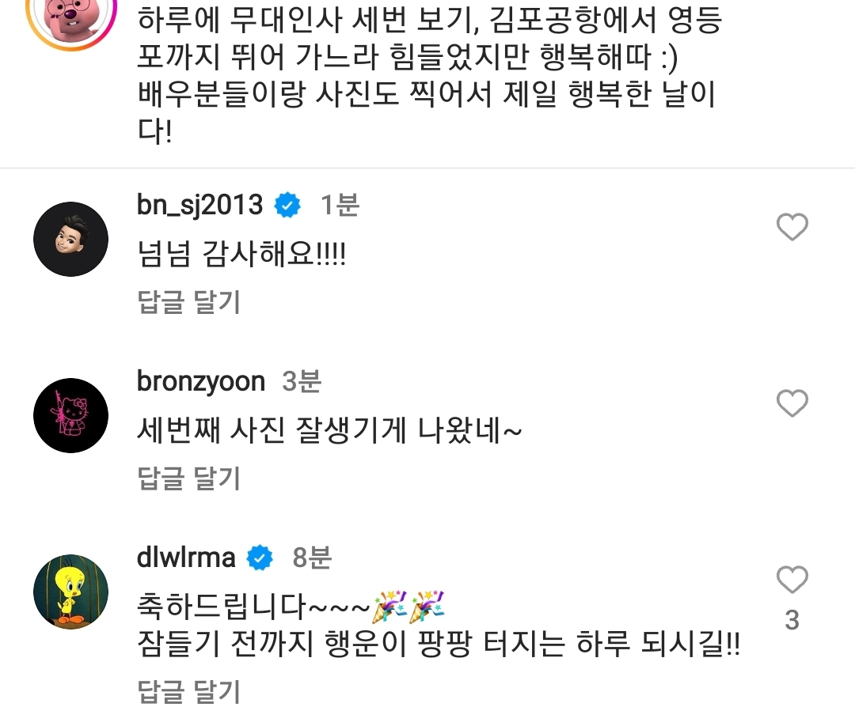Image resolution: width=855 pixels, height=726 pixels.
Task: Unlike dlwlrma's comment by tapping its heart
Action: click(x=792, y=580)
